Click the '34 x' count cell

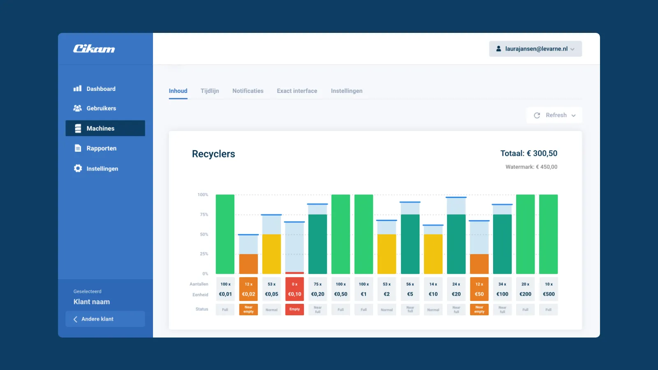coord(502,284)
